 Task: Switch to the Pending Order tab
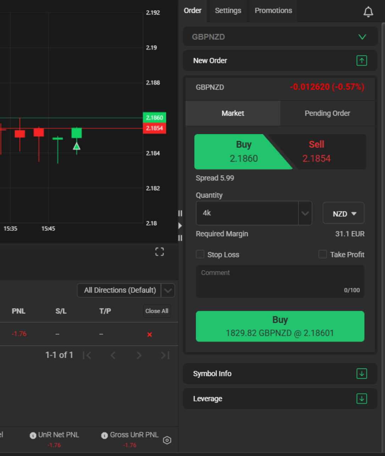click(x=327, y=113)
